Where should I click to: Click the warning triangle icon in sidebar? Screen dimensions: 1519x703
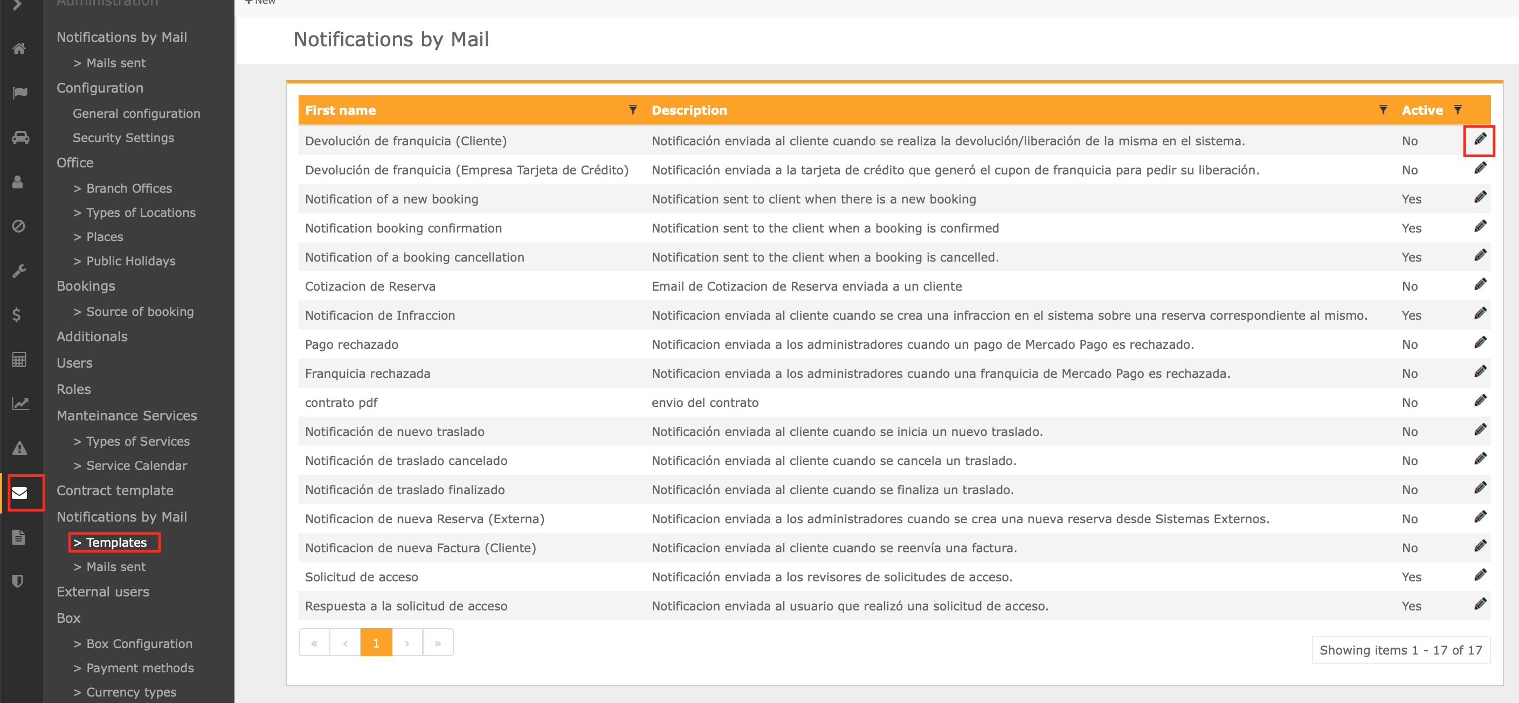19,448
